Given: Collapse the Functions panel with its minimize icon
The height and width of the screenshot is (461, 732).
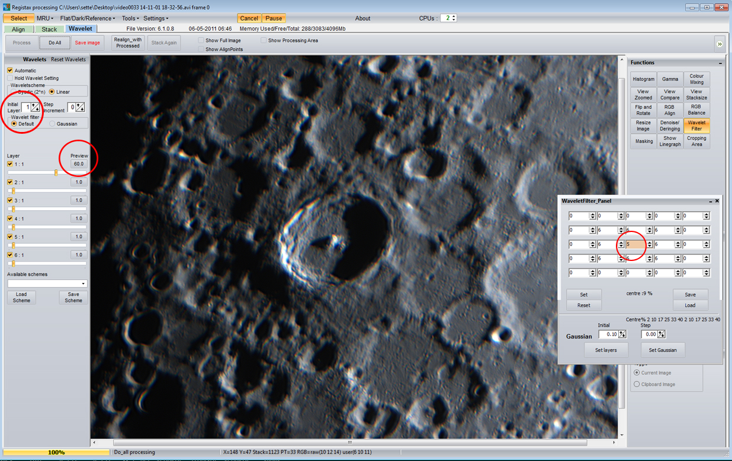Looking at the screenshot, I should [x=721, y=63].
